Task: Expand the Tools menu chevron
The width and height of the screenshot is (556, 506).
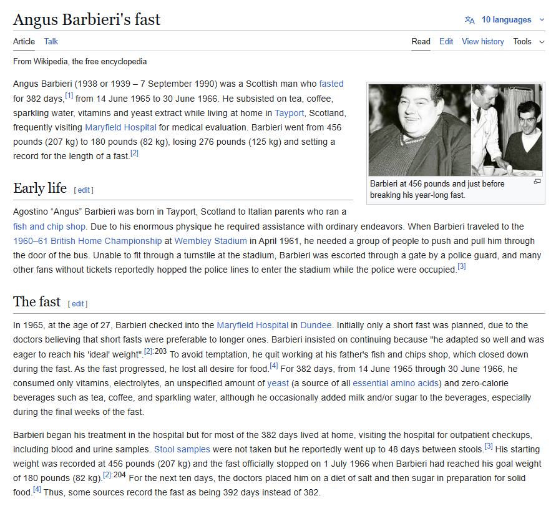Action: [542, 42]
